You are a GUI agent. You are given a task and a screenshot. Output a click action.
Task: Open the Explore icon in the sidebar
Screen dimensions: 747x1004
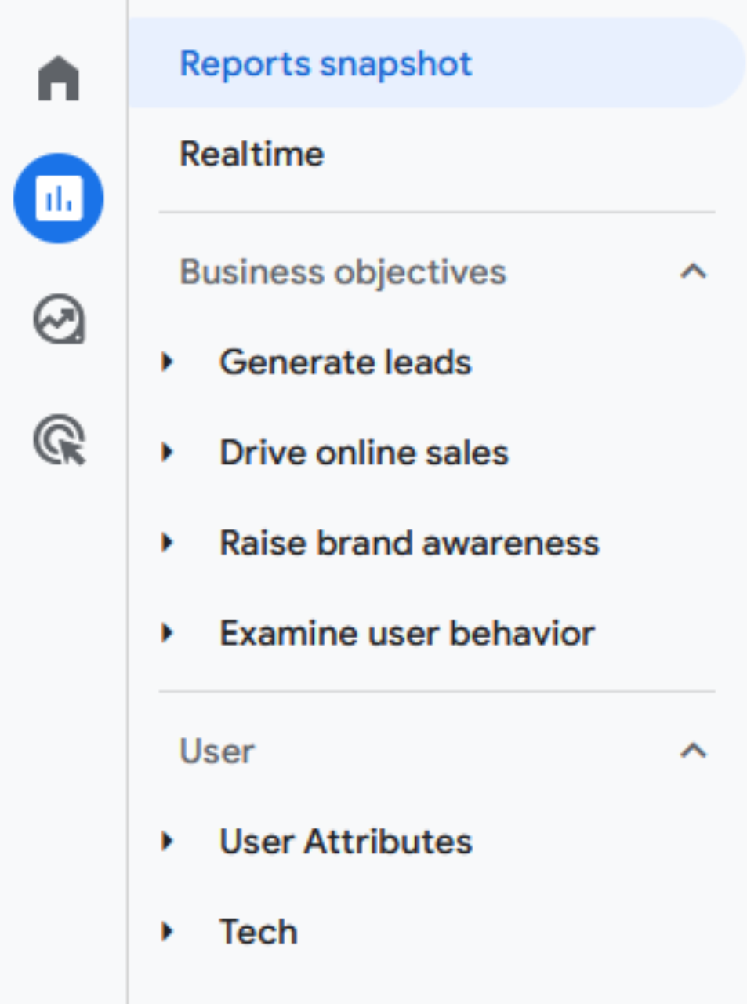point(59,319)
